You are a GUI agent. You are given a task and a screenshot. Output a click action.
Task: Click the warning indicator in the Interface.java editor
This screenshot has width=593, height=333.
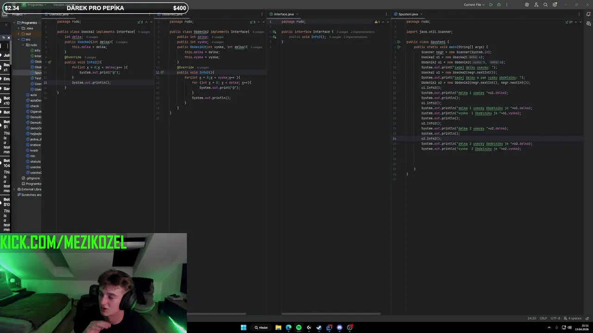[377, 22]
